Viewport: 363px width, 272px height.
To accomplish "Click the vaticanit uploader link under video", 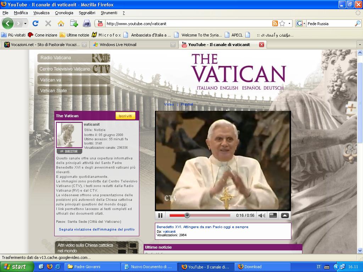I will coord(169,231).
